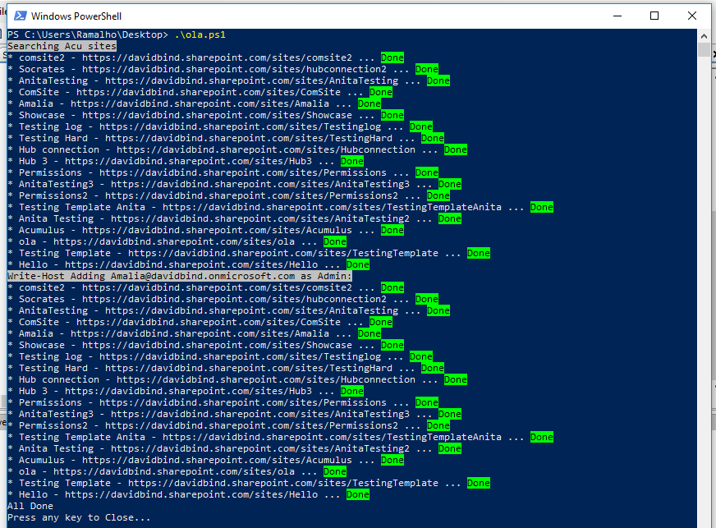This screenshot has height=528, width=716.
Task: Click the Windows PowerShell title text
Action: pos(76,16)
